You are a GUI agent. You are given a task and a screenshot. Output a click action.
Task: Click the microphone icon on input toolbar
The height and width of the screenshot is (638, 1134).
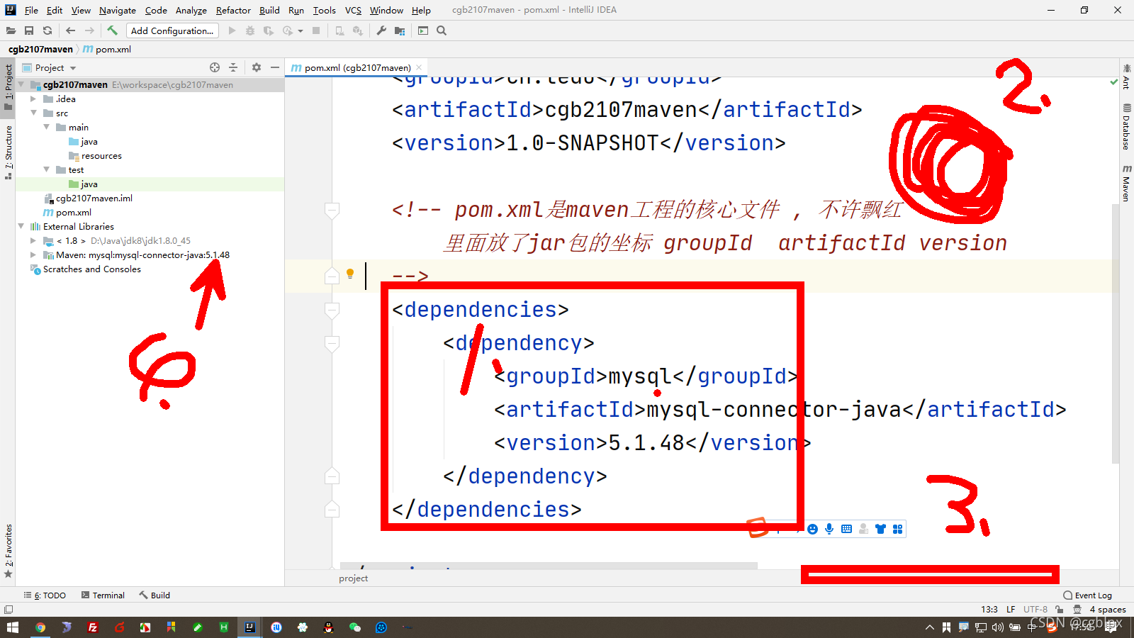click(829, 529)
